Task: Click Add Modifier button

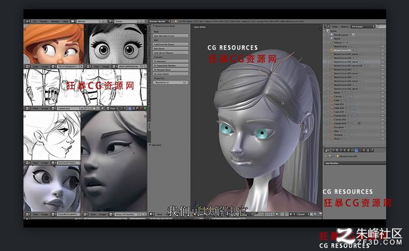Action: point(354,163)
